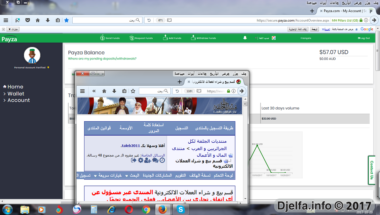Toggle reader view icon in forum window
380x215 pixels.
(x=199, y=91)
